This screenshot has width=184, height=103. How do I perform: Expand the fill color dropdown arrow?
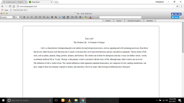pyautogui.click(x=88, y=17)
